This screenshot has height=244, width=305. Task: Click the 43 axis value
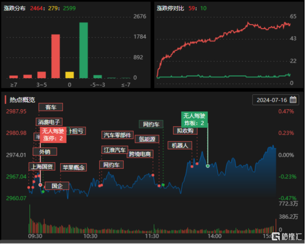tap(293, 39)
